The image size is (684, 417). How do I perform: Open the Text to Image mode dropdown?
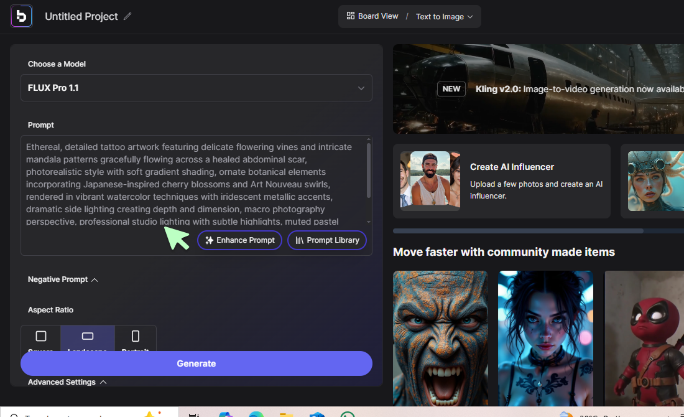444,17
